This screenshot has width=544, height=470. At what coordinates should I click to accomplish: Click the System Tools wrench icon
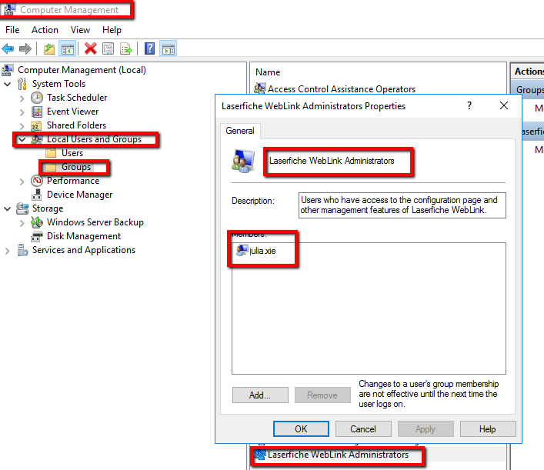click(x=22, y=84)
